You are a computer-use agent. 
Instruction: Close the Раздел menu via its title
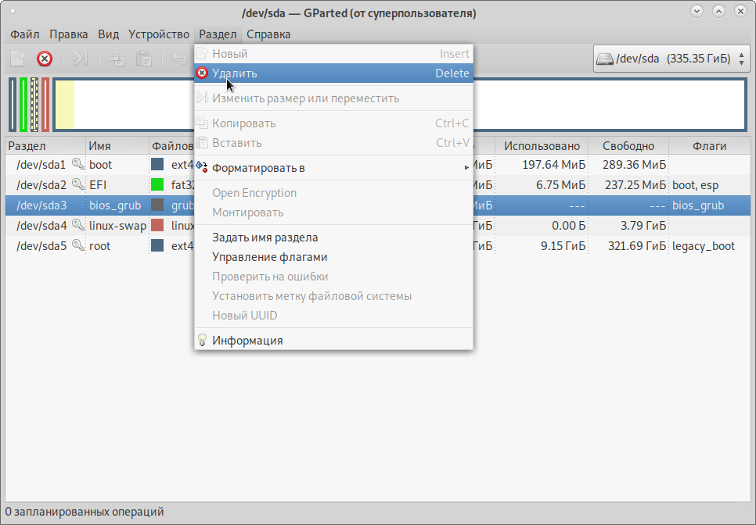click(x=218, y=34)
